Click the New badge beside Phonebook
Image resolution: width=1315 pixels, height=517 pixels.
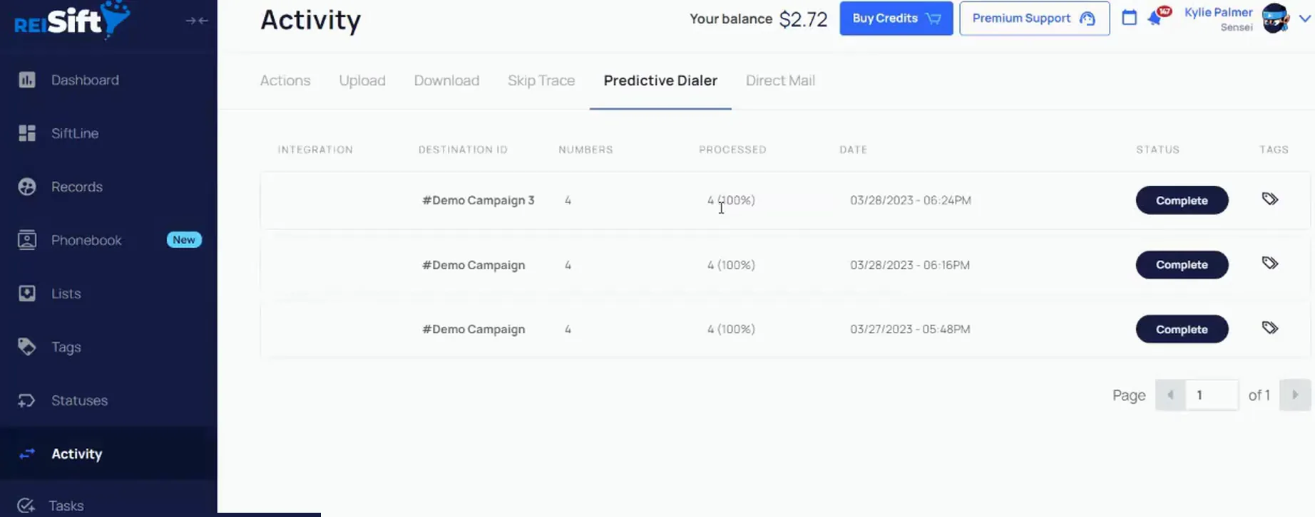tap(184, 240)
